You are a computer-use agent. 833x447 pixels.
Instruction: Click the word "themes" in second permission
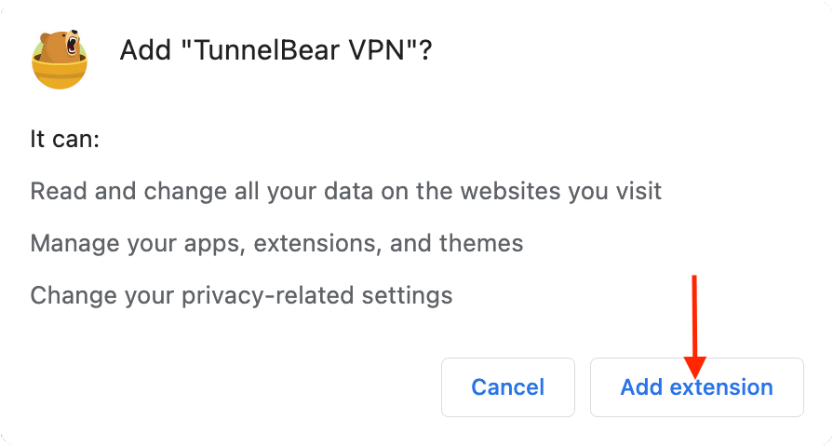[x=481, y=243]
